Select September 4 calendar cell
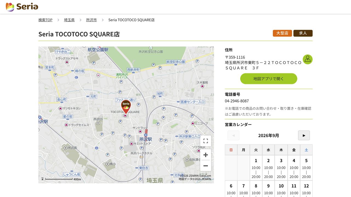The image size is (351, 197). [x=294, y=168]
